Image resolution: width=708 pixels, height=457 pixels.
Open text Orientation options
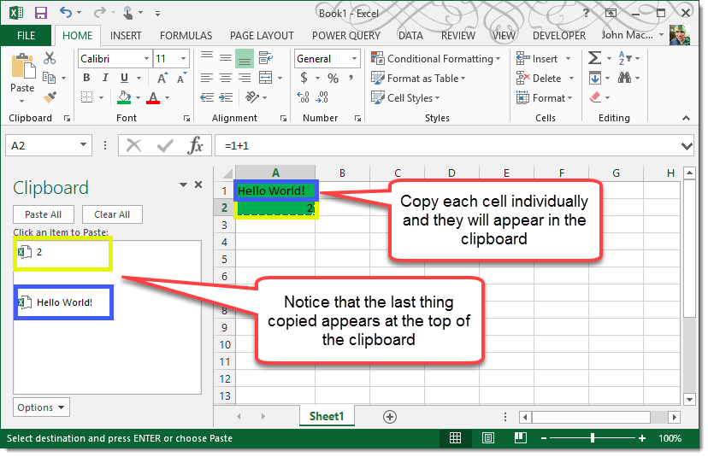[x=252, y=97]
